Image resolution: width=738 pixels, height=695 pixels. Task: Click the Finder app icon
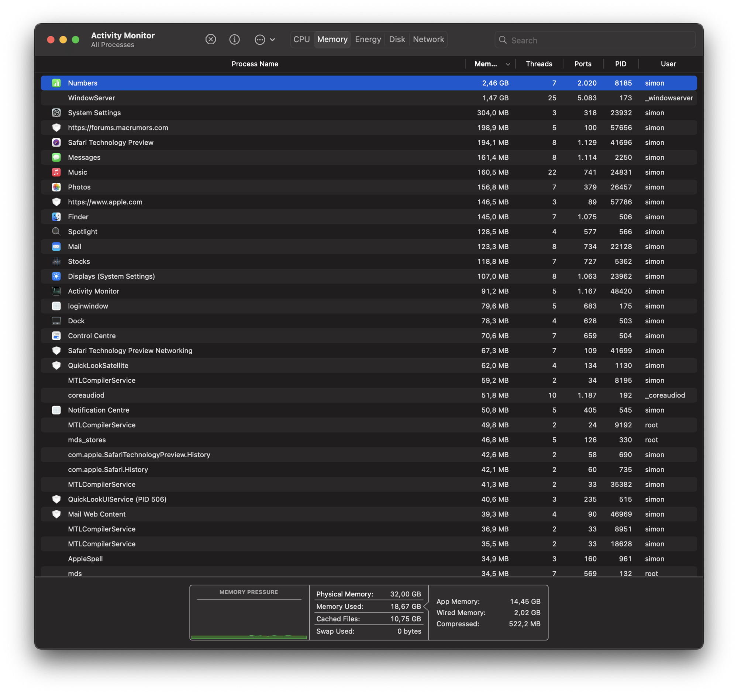56,217
